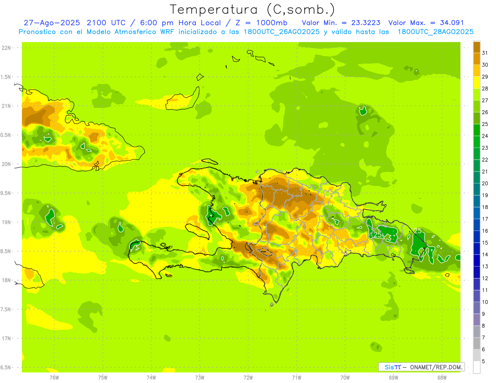Click the '17N' latitude label

click(6, 338)
